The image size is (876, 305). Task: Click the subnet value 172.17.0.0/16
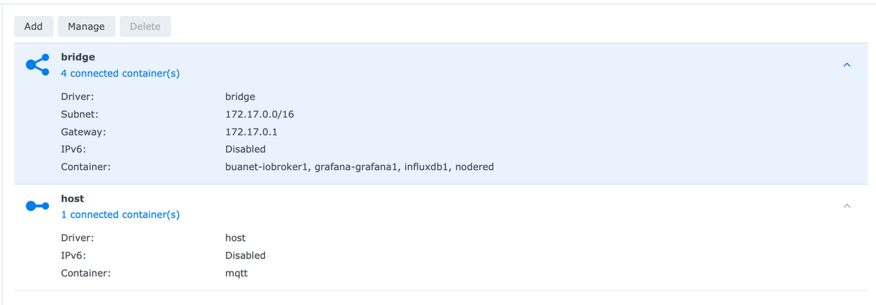point(260,115)
